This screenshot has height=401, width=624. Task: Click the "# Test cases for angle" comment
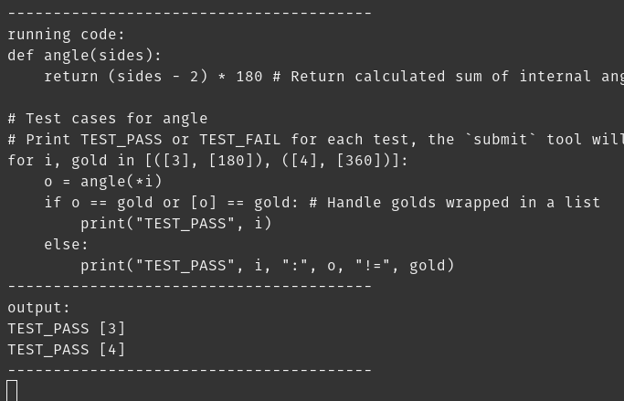(107, 119)
